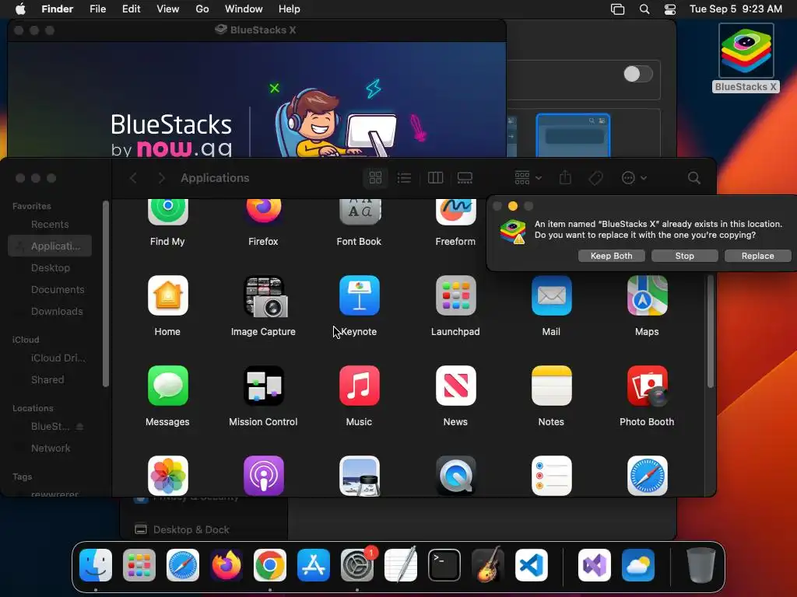
Task: Select the highlighted appearance thumbnail in Settings
Action: point(573,135)
